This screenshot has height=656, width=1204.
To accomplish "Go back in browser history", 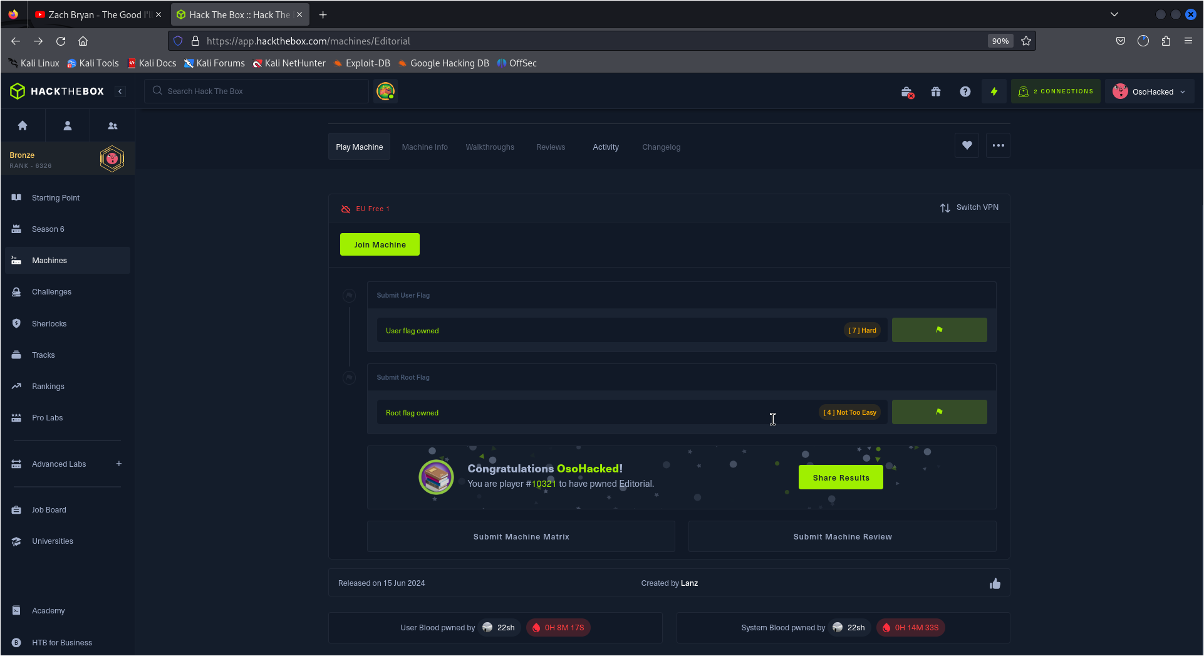I will click(16, 41).
